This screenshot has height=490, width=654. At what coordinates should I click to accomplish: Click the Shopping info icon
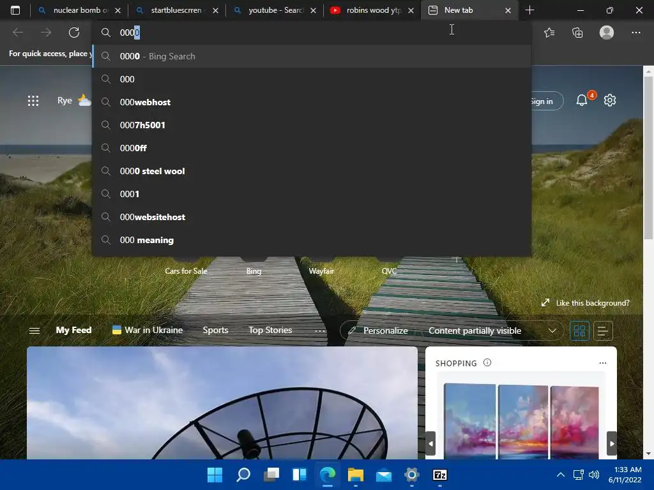coord(487,362)
